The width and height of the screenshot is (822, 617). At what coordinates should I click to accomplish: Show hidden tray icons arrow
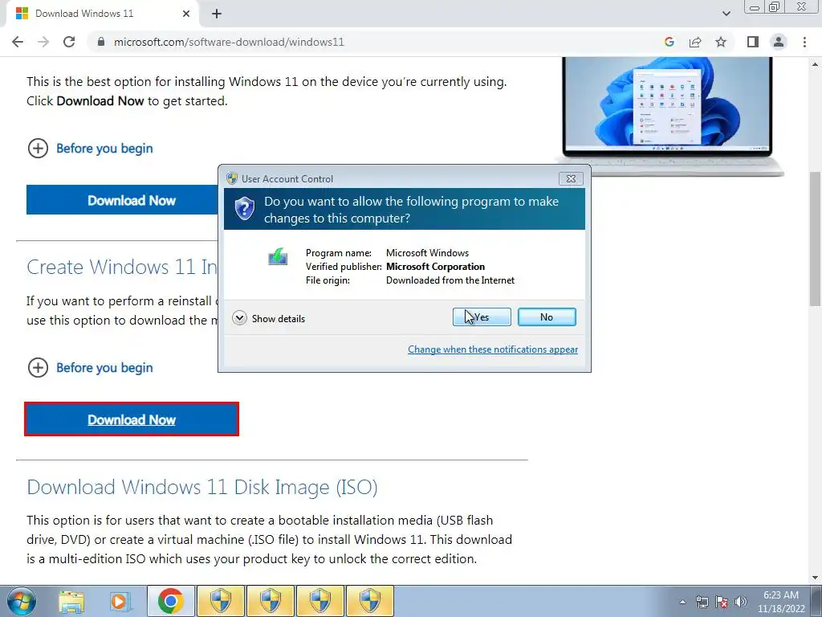click(682, 602)
